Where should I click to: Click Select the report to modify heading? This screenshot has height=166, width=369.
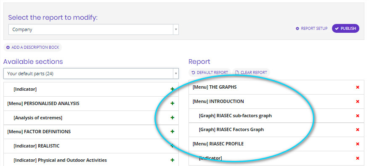tap(53, 18)
